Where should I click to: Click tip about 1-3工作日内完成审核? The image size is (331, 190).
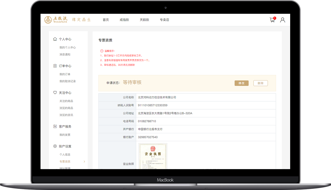121,56
